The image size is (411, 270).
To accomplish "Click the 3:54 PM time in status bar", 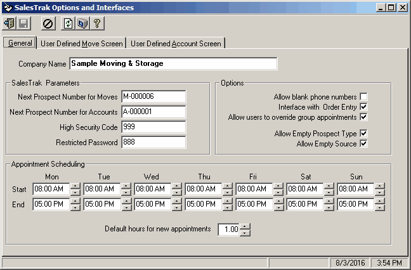I will pos(389,262).
